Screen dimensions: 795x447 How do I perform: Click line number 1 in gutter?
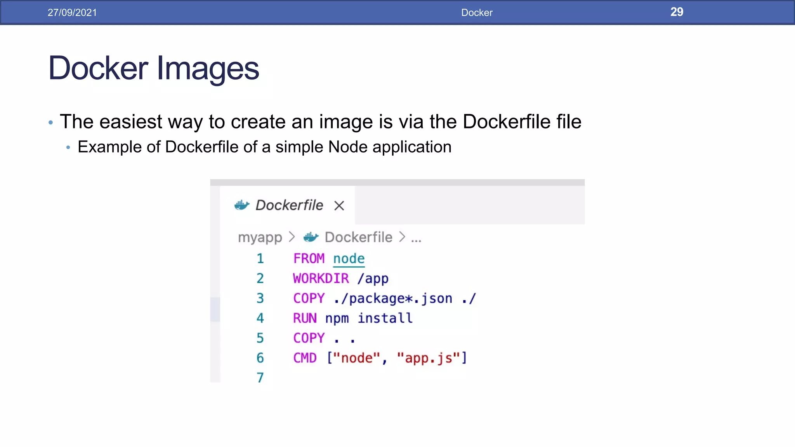(260, 258)
